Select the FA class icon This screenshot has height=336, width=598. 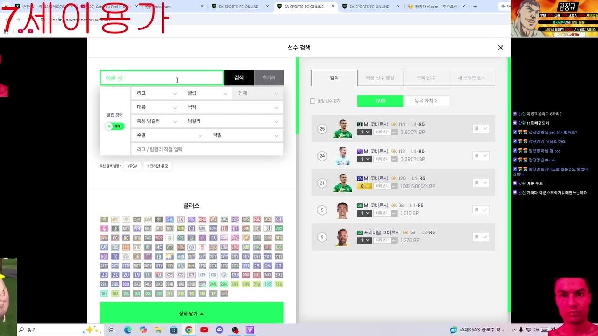pos(214,238)
